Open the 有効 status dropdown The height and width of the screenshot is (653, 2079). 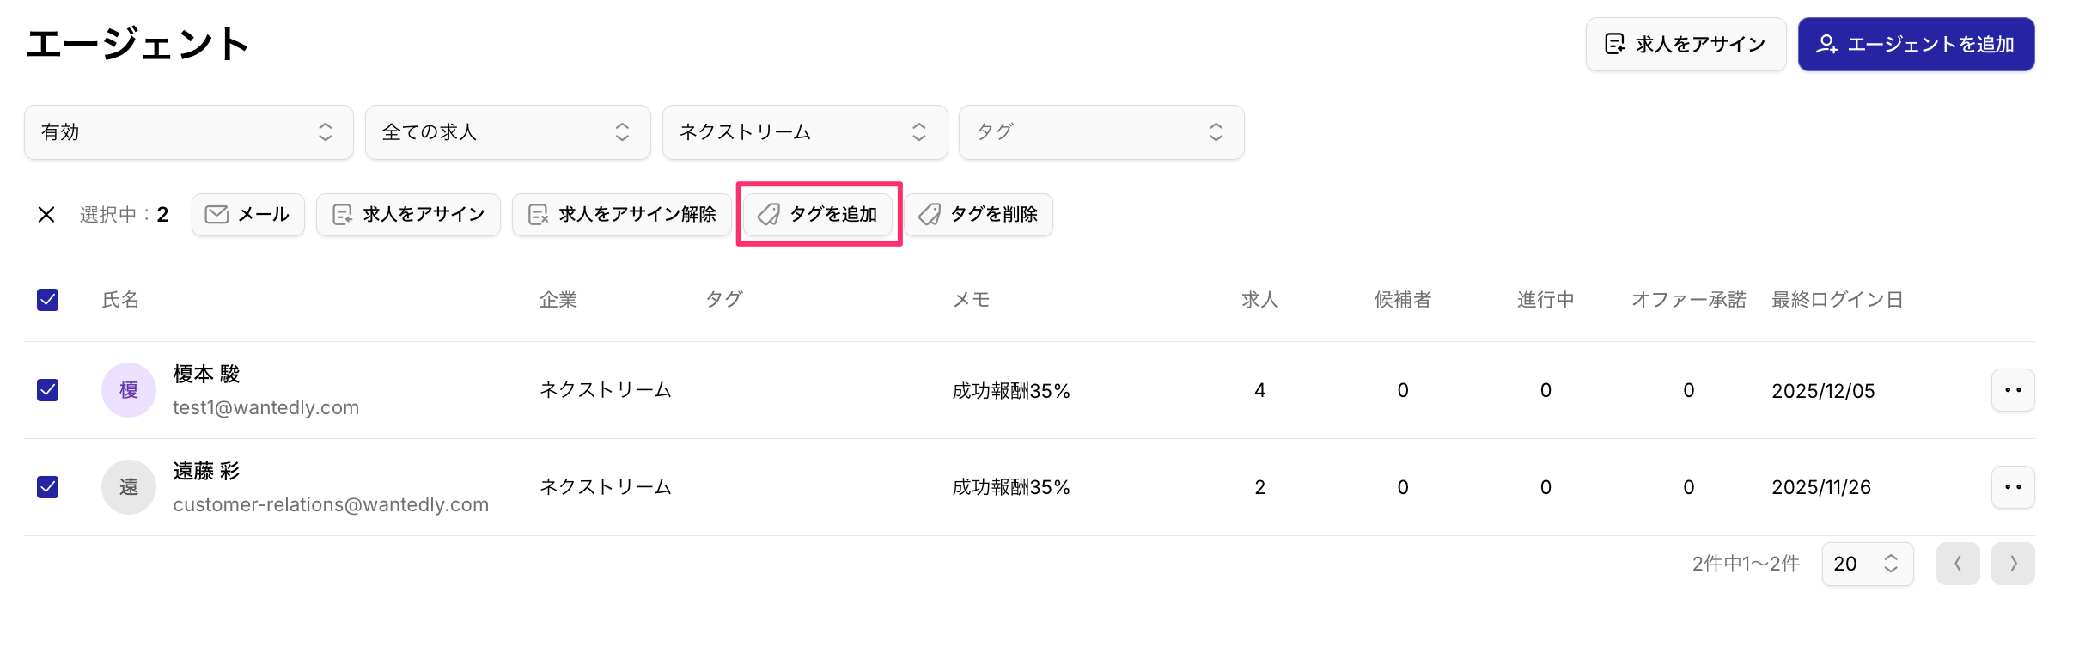[x=189, y=132]
